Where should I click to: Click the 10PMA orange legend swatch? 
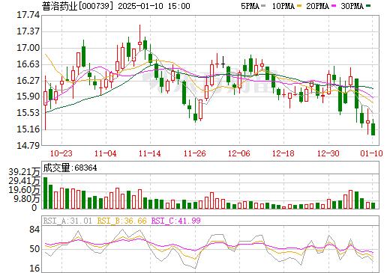[x=299, y=6]
